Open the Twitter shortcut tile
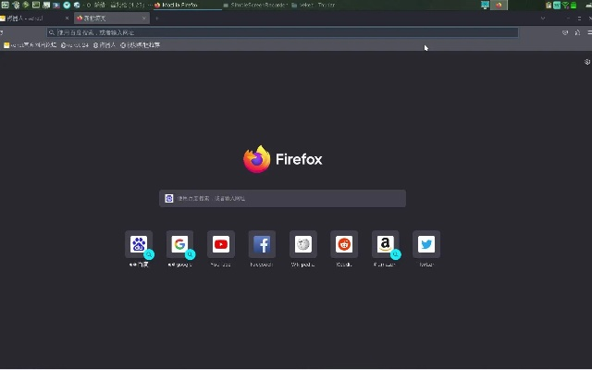Image resolution: width=592 pixels, height=370 pixels. (426, 244)
